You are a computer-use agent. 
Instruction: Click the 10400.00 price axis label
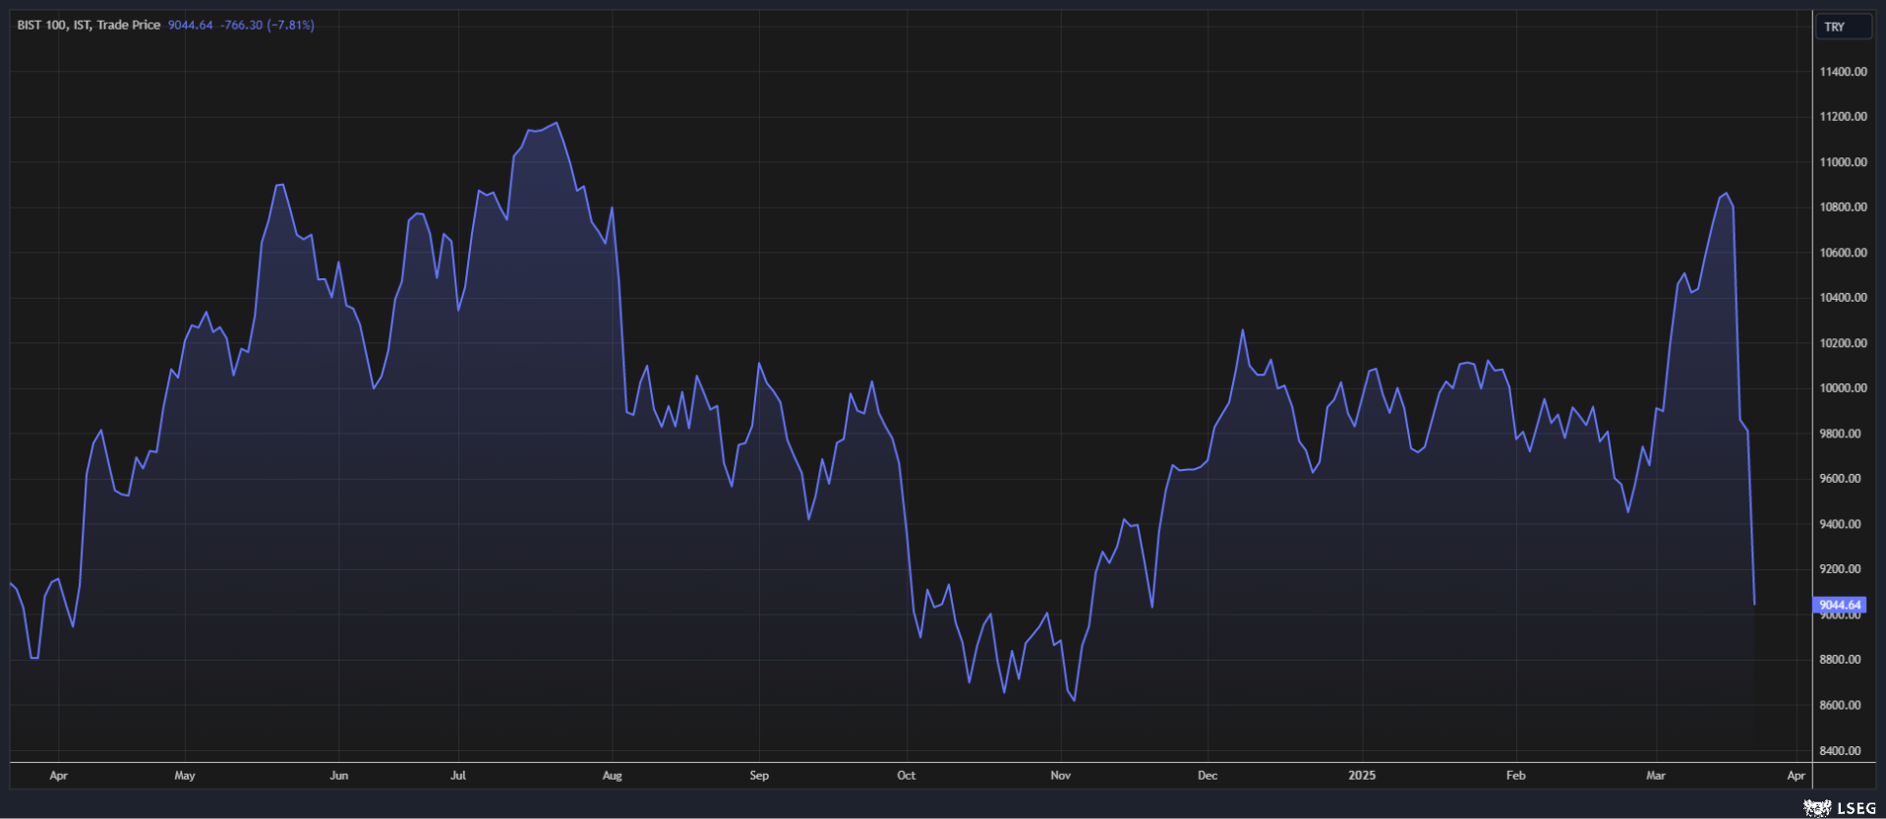click(x=1843, y=298)
